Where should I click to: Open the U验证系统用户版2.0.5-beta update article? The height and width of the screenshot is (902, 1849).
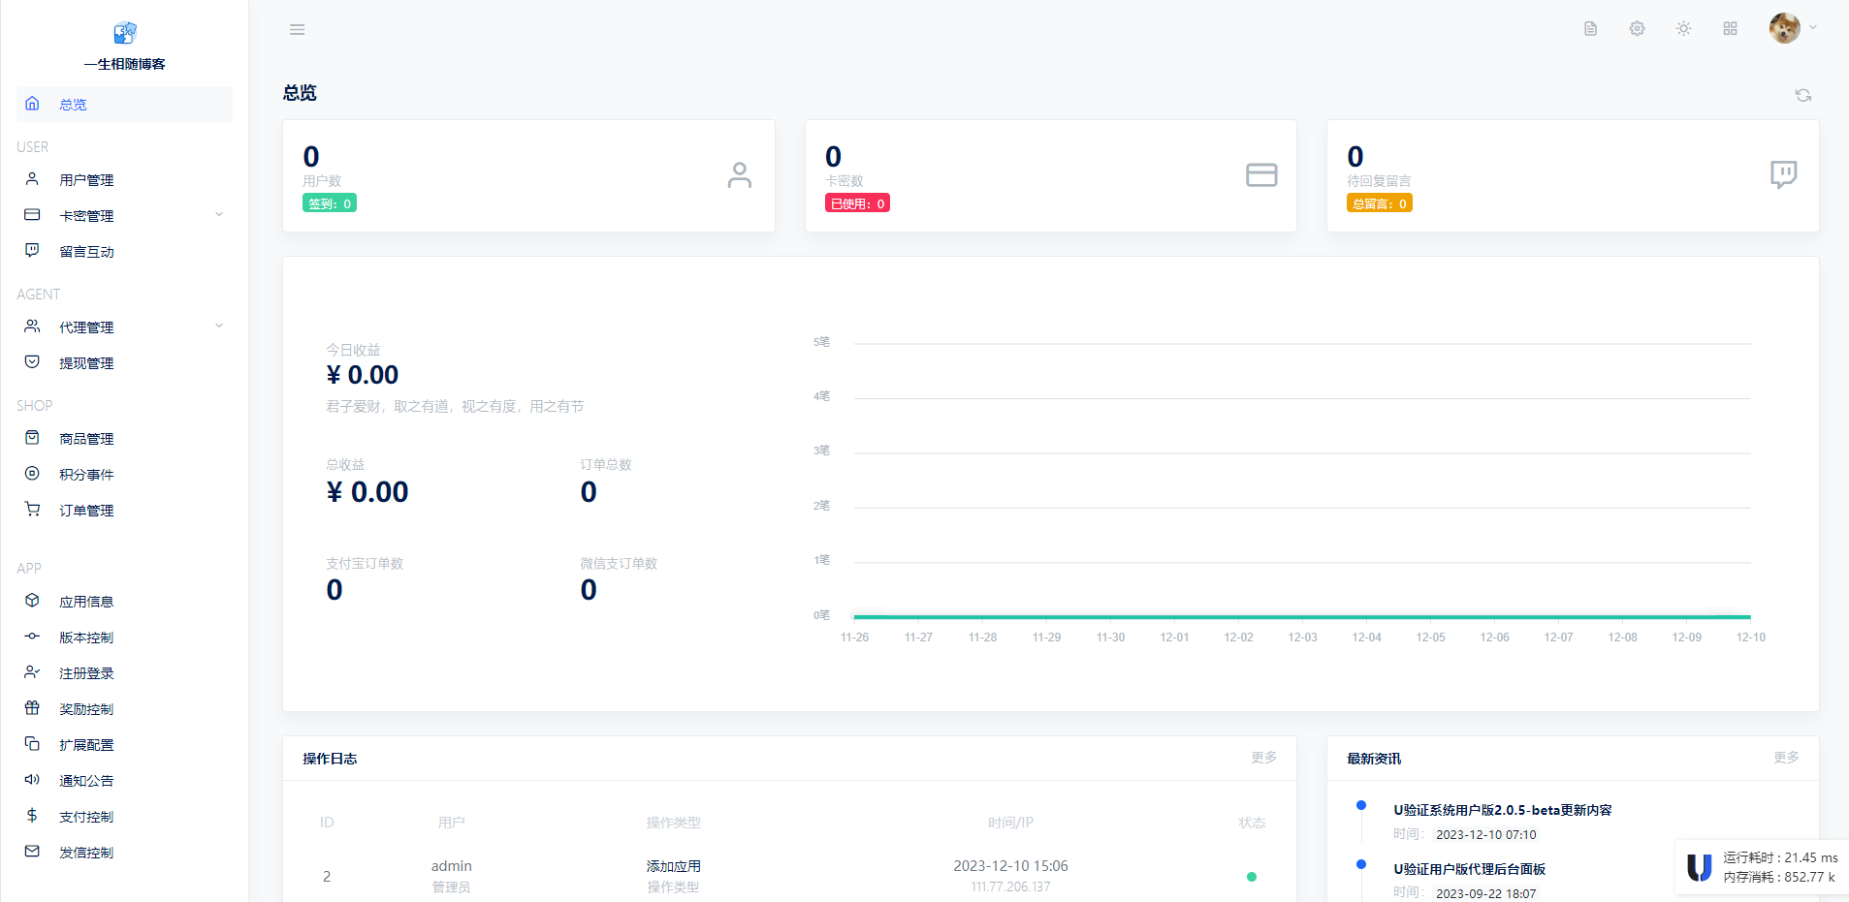pos(1503,810)
